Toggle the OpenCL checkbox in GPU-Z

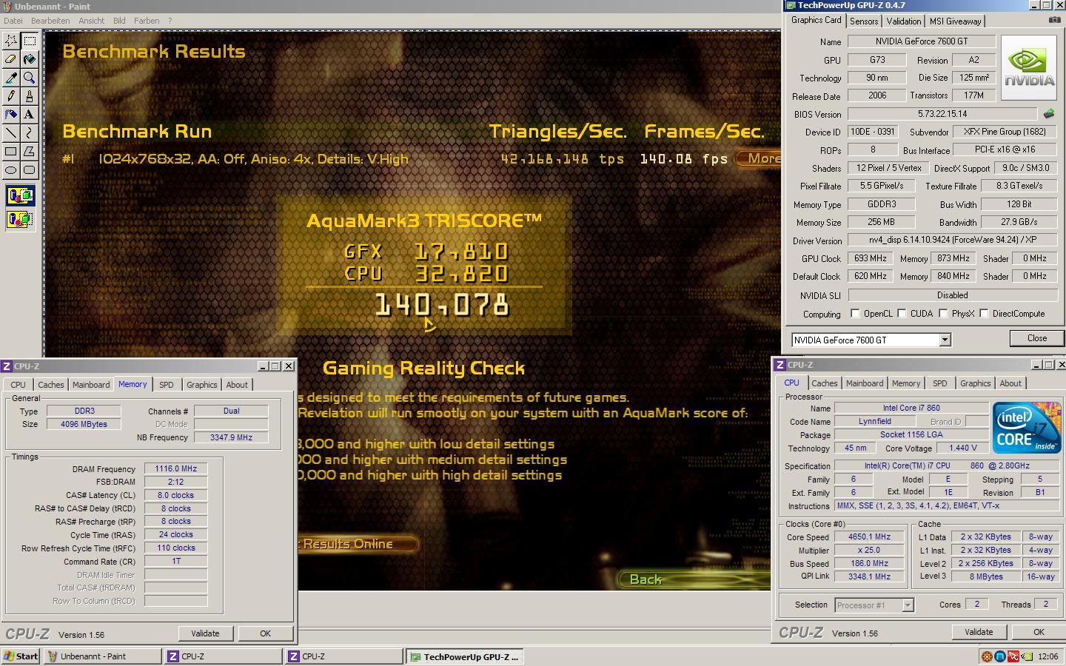[855, 314]
